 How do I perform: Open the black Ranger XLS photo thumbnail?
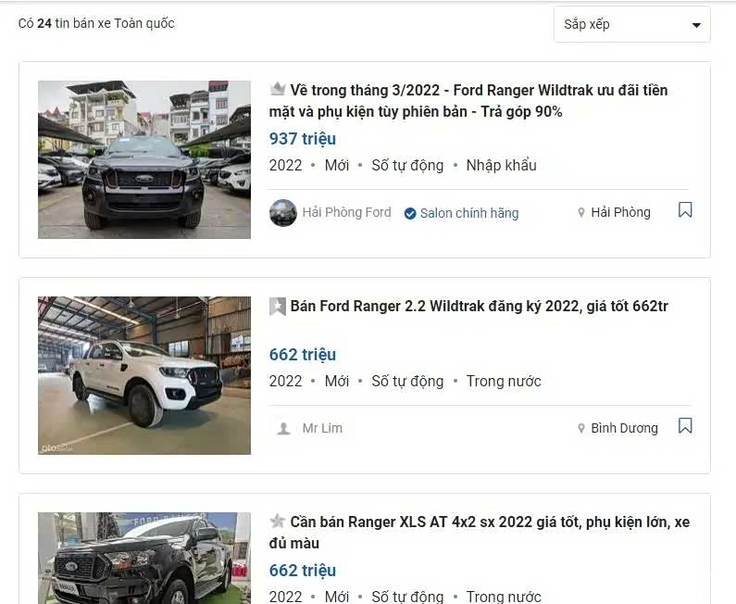[144, 558]
